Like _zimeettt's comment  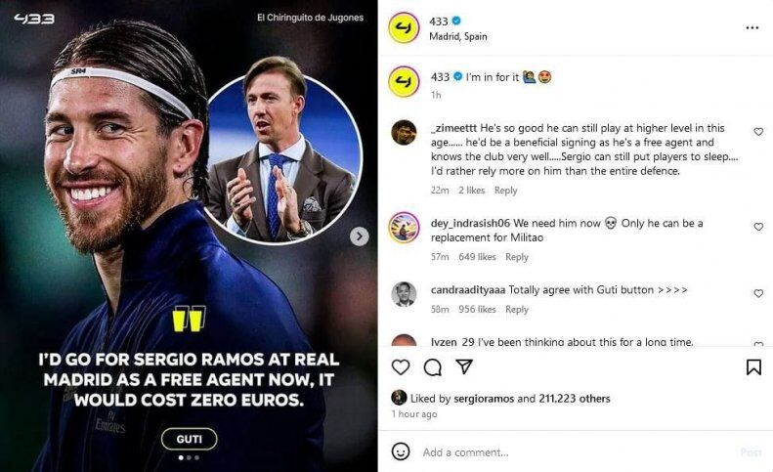pyautogui.click(x=758, y=132)
